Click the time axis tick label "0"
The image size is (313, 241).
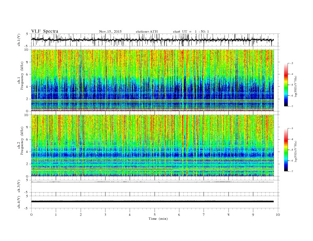click(31, 215)
